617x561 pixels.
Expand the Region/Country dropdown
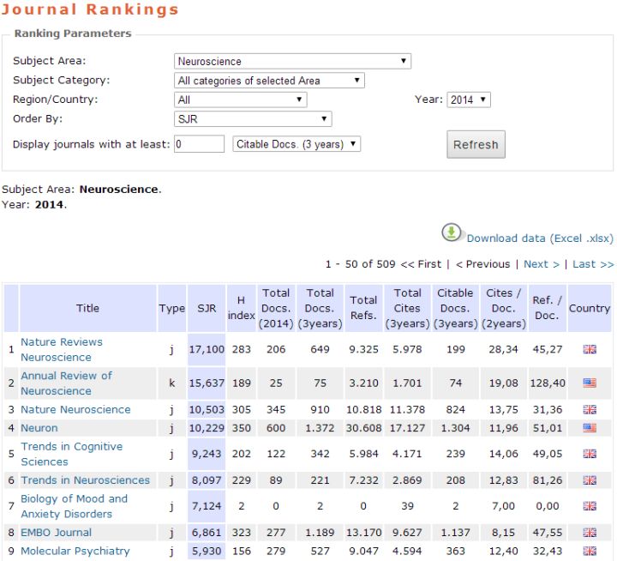[x=241, y=100]
